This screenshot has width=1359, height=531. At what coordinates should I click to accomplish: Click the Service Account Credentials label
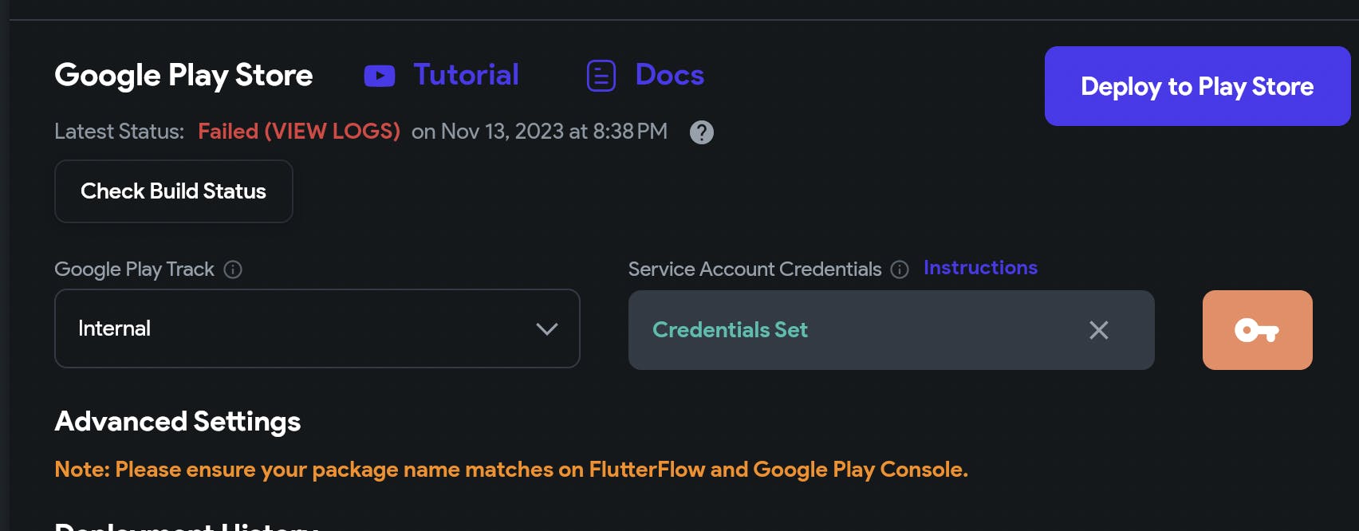[754, 269]
